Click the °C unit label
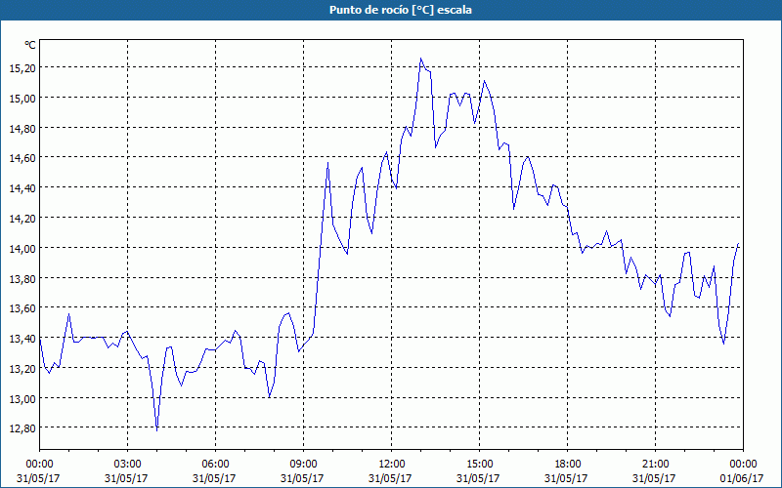782x488 pixels. [30, 45]
